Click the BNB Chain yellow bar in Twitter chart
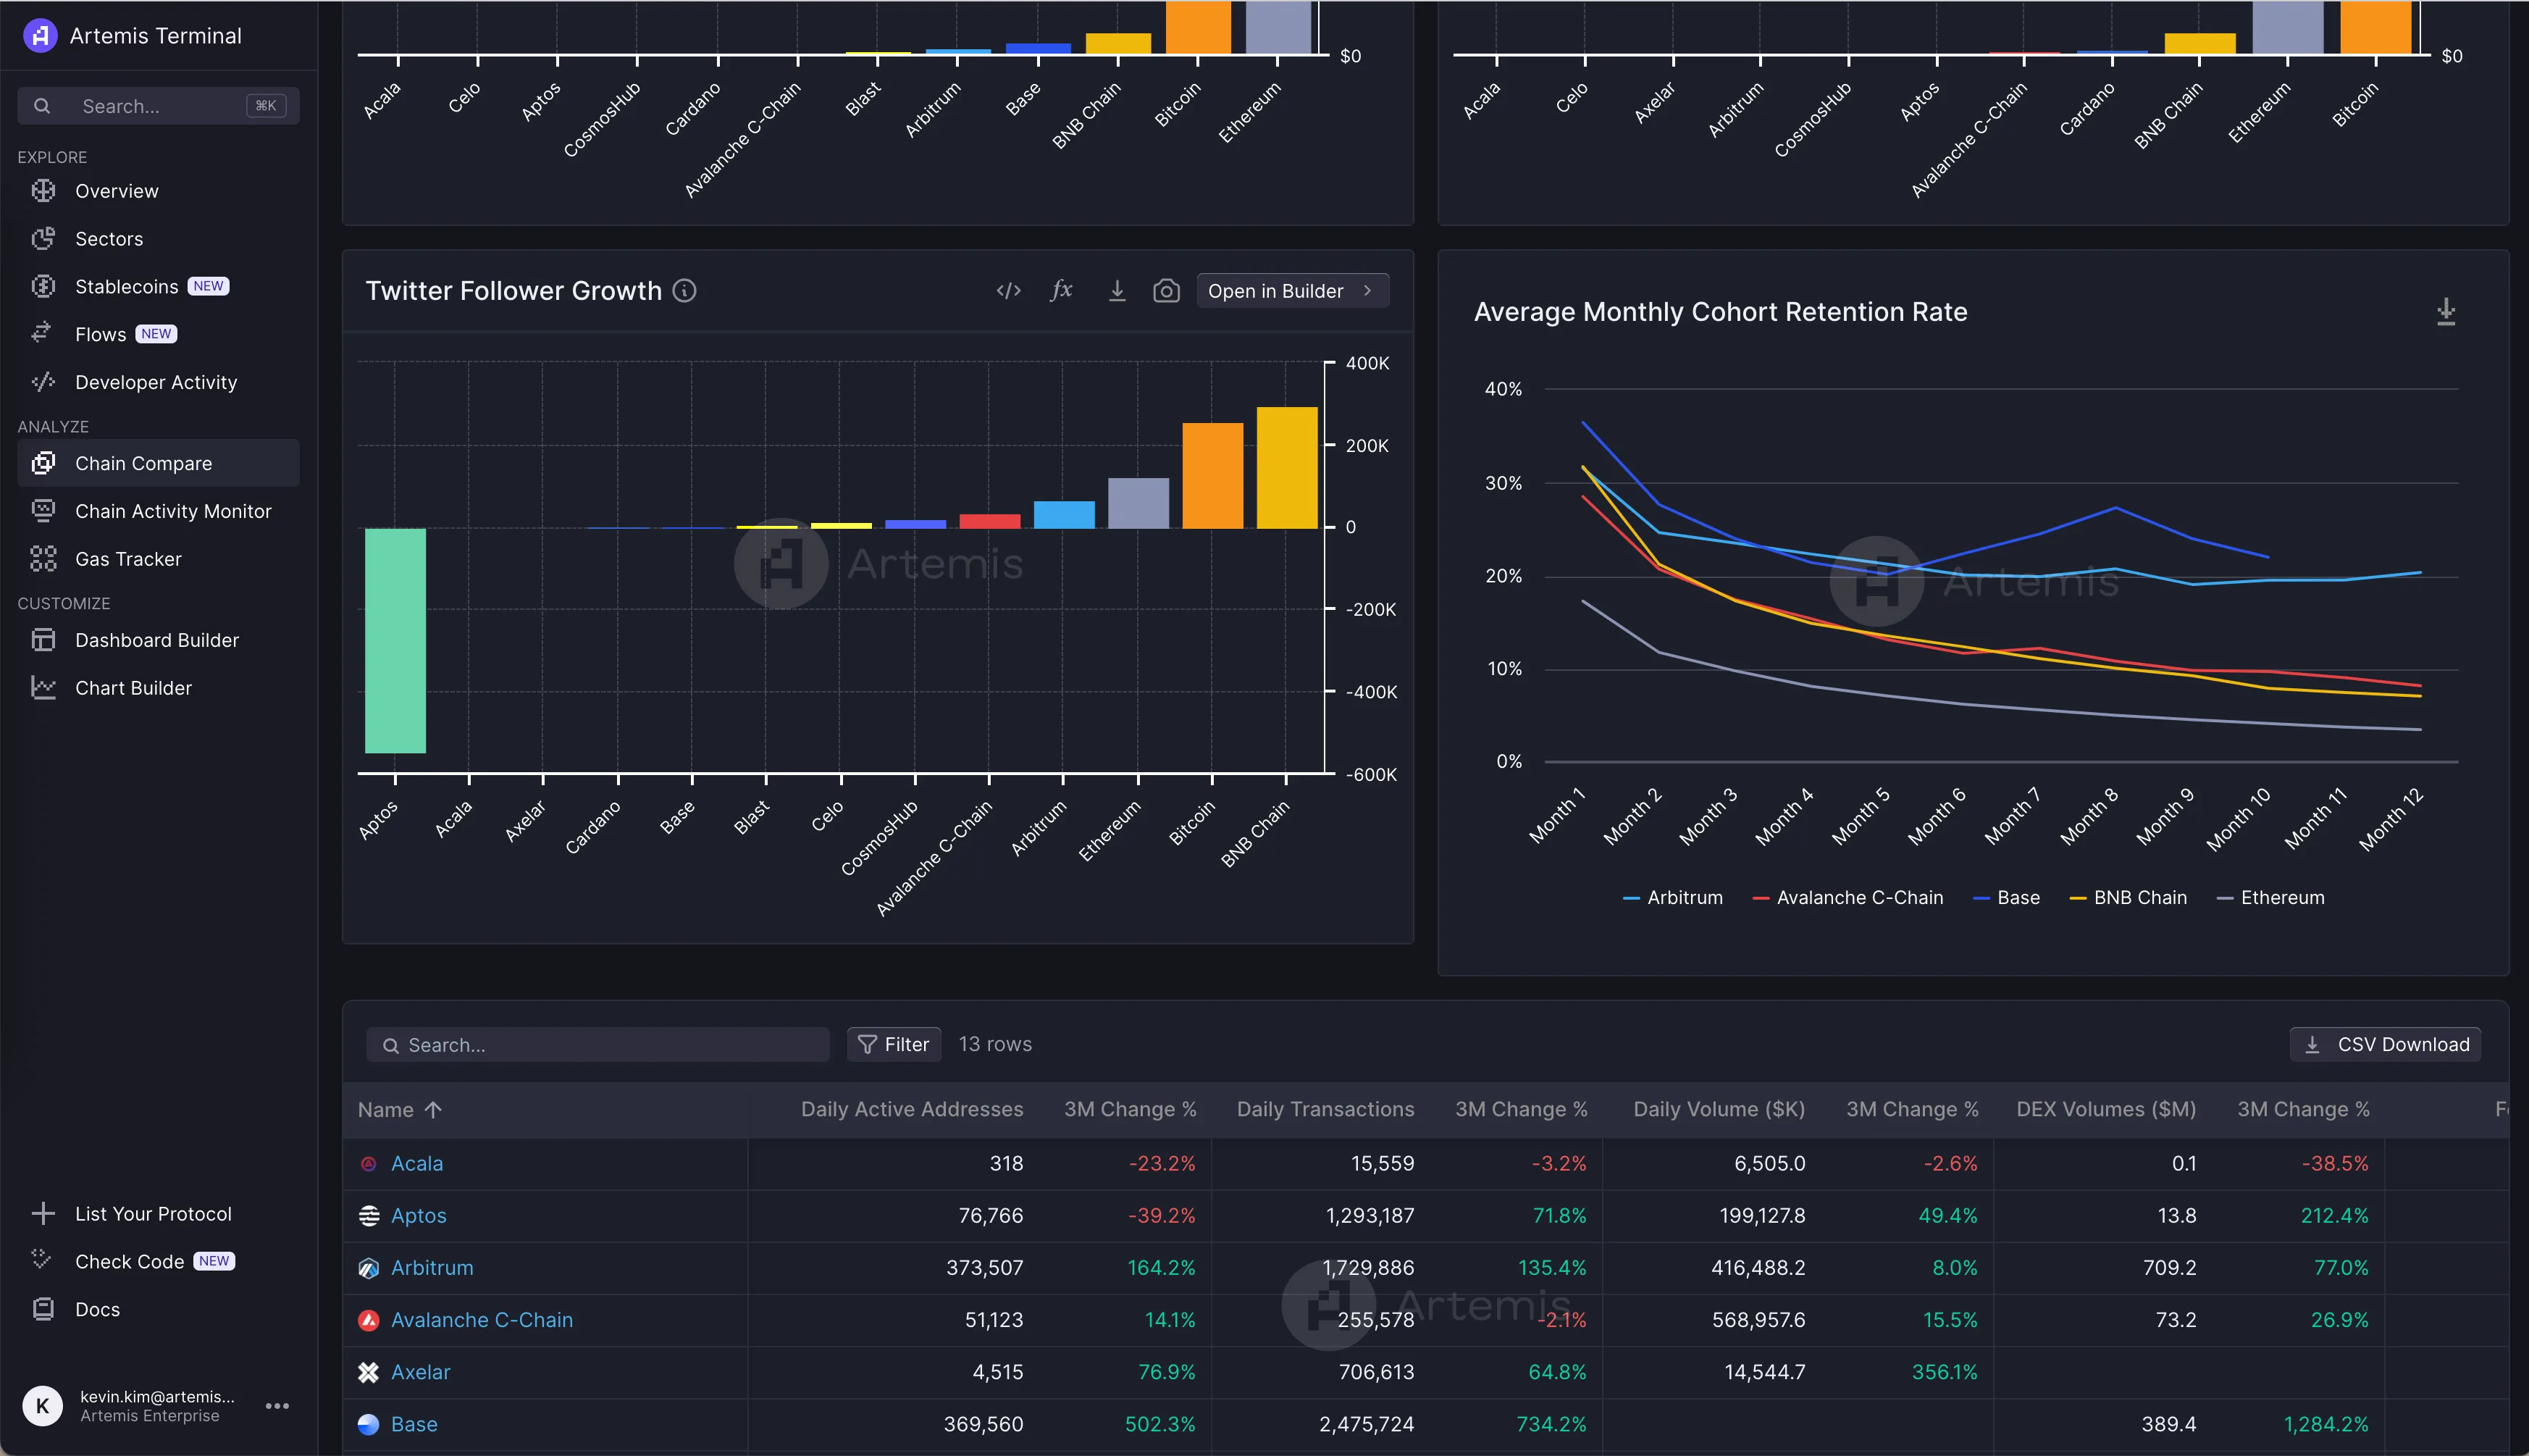The width and height of the screenshot is (2529, 1456). click(1286, 468)
